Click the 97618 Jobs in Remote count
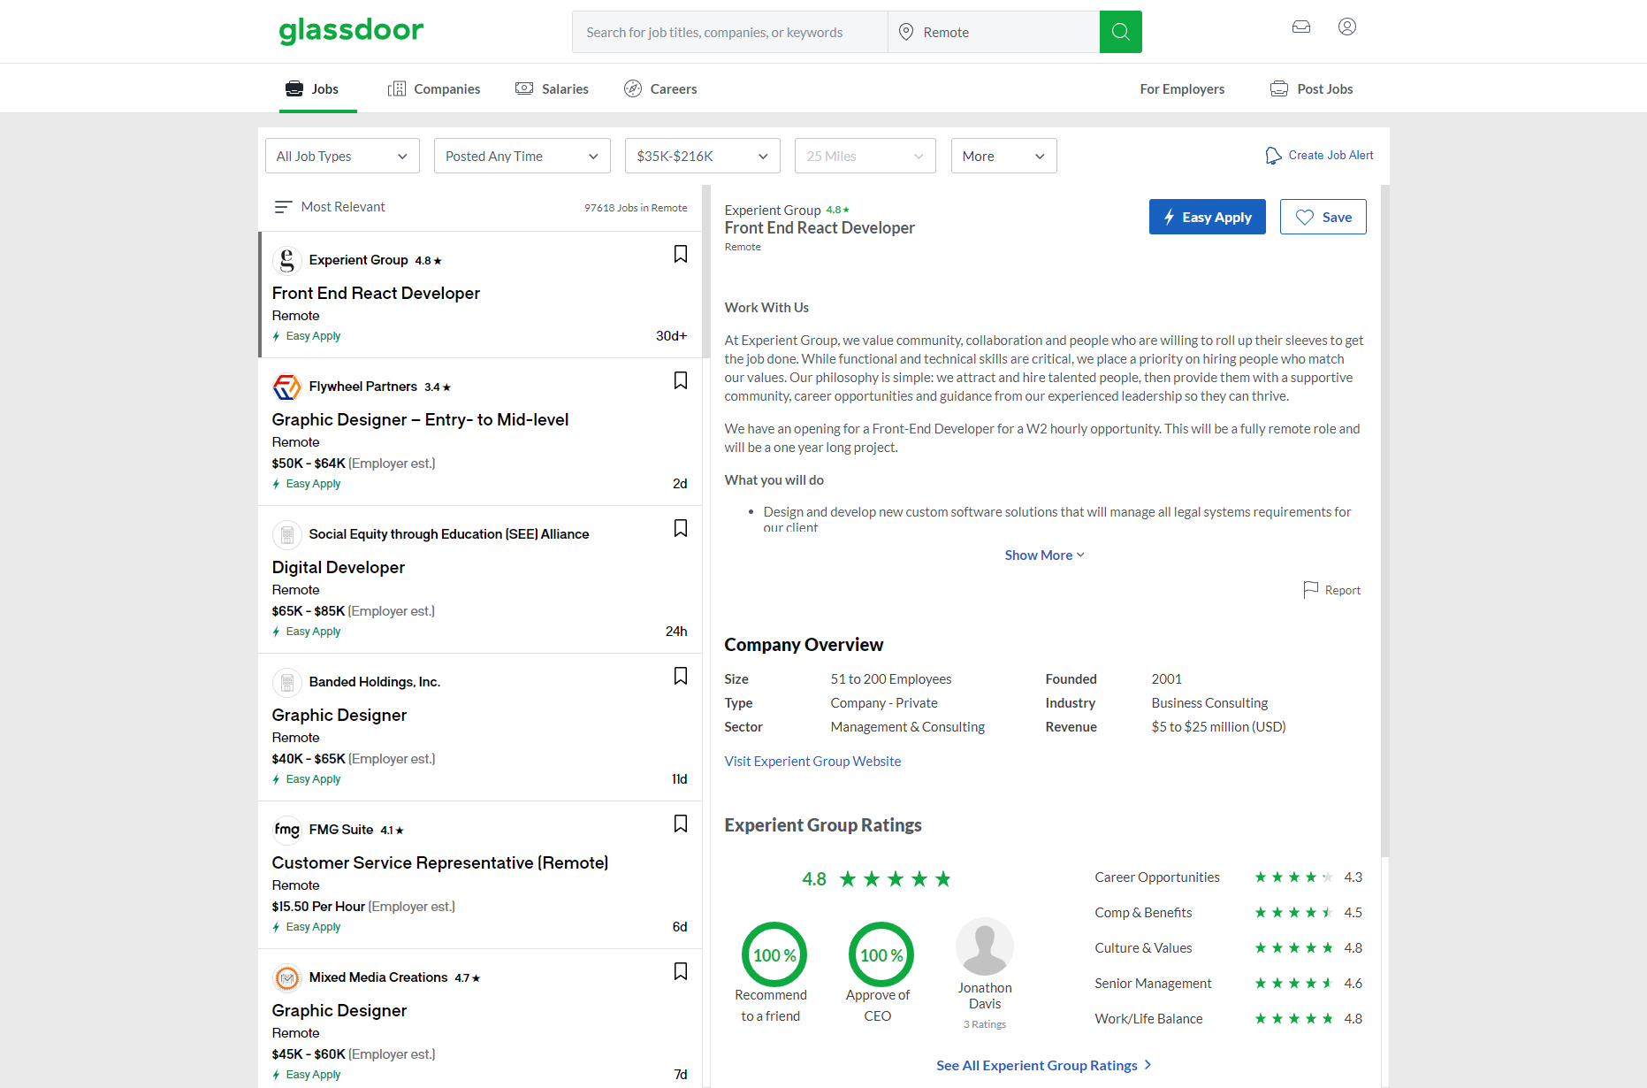 (x=636, y=208)
